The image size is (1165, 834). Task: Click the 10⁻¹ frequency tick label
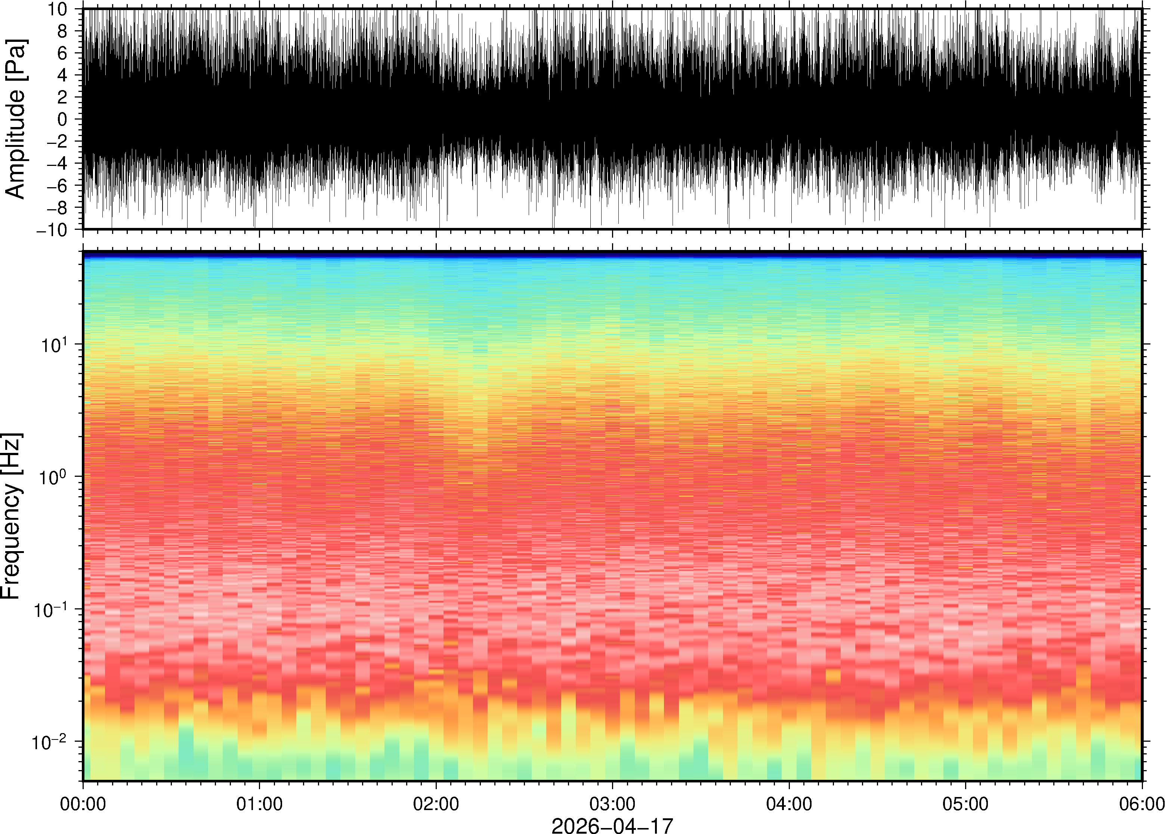(x=50, y=609)
